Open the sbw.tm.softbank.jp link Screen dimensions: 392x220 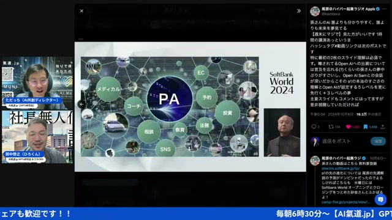click(x=341, y=169)
